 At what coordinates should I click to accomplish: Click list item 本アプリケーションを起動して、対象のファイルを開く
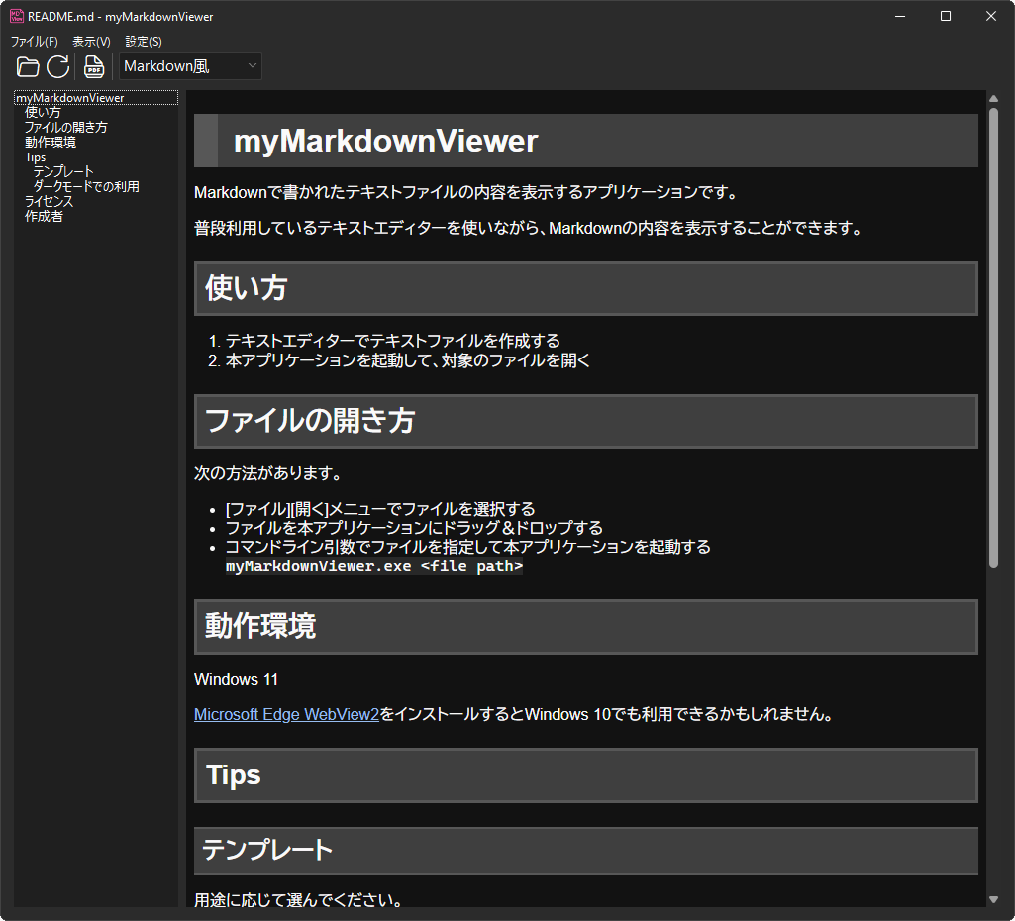coord(408,359)
